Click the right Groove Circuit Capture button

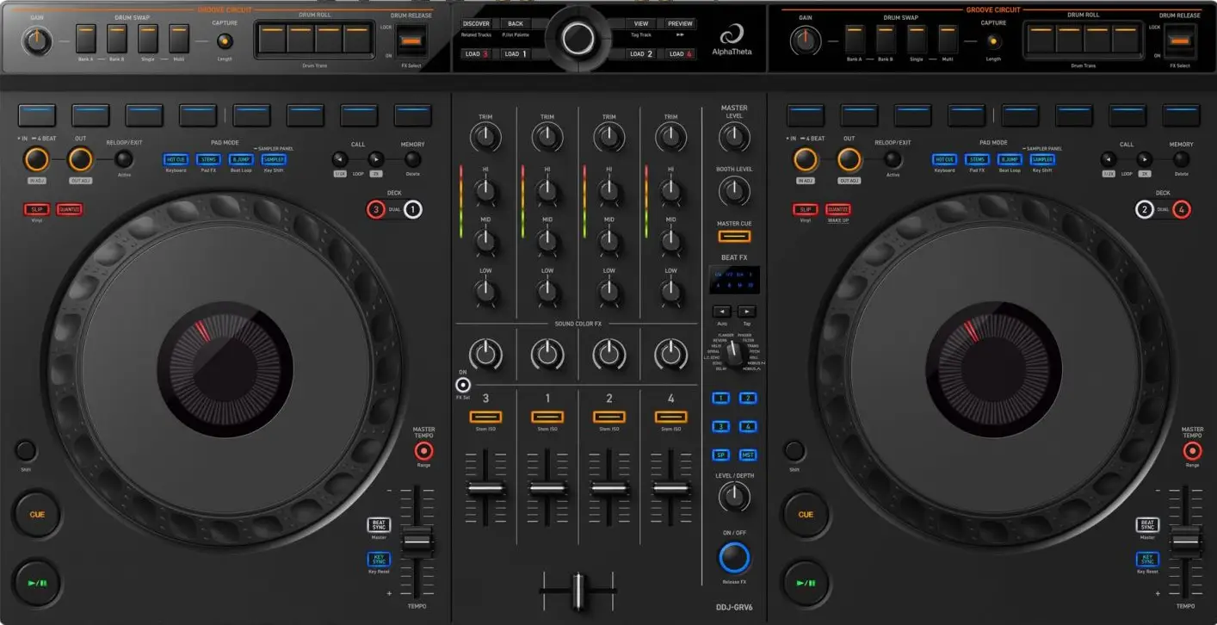point(993,40)
